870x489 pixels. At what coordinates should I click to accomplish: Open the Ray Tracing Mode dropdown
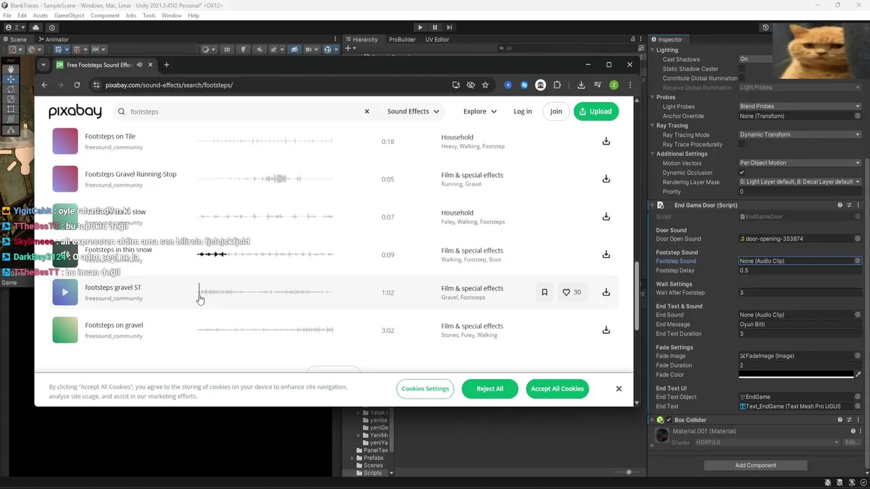(x=800, y=134)
